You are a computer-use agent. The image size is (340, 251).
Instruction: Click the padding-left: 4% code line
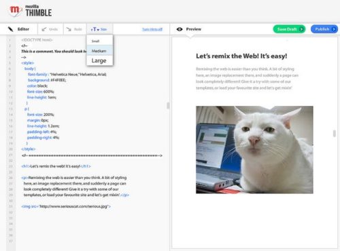coord(41,132)
